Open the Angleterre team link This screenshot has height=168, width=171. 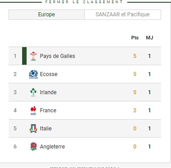(52, 147)
